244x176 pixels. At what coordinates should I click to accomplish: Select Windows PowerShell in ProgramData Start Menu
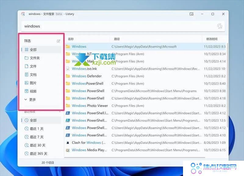tap(145, 91)
